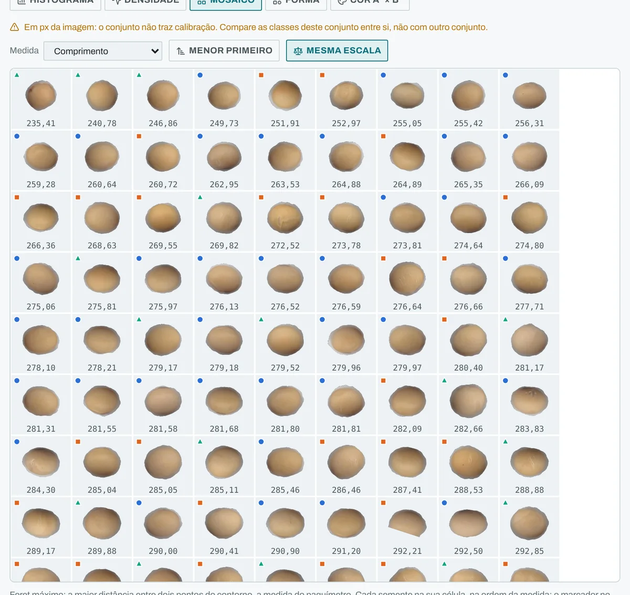Viewport: 630px width, 595px height.
Task: Click the seed labeled 281,31
Action: [x=41, y=405]
